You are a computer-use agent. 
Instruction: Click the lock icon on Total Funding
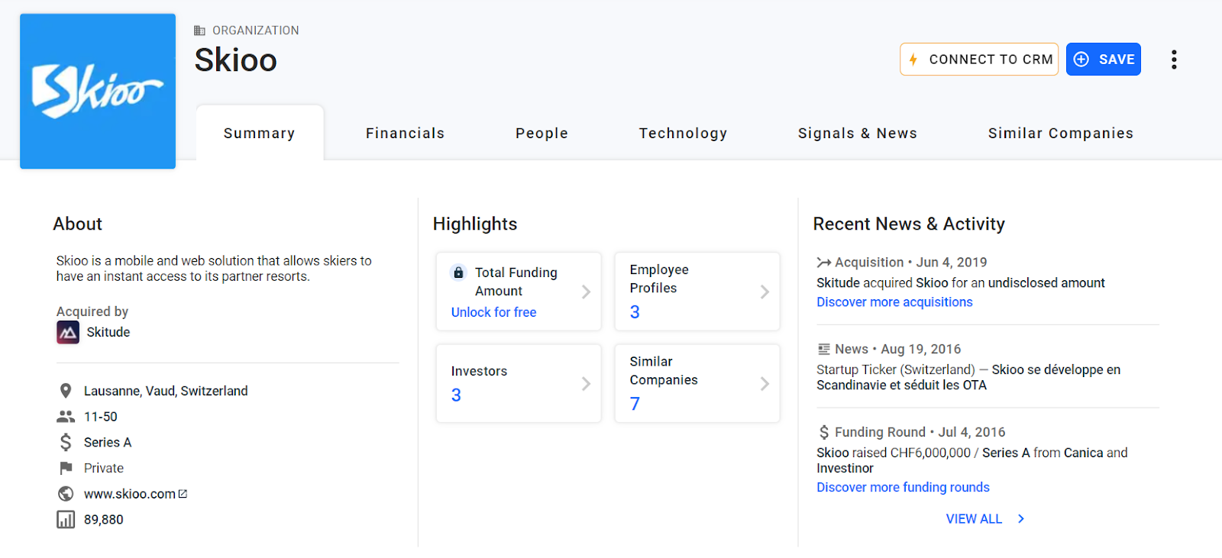coord(458,273)
